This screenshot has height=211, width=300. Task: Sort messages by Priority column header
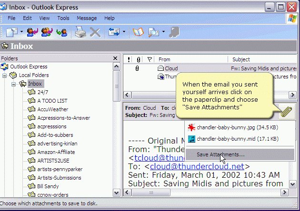129,59
